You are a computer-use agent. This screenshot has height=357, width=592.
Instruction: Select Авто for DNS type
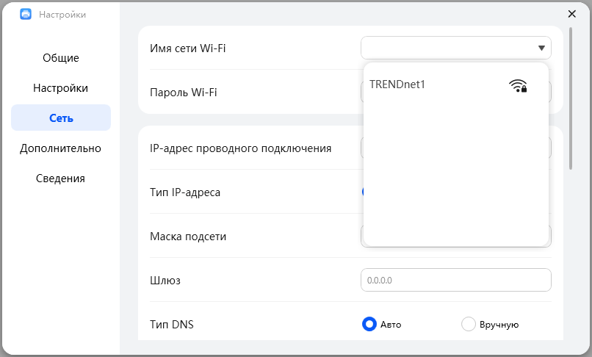[x=369, y=324]
